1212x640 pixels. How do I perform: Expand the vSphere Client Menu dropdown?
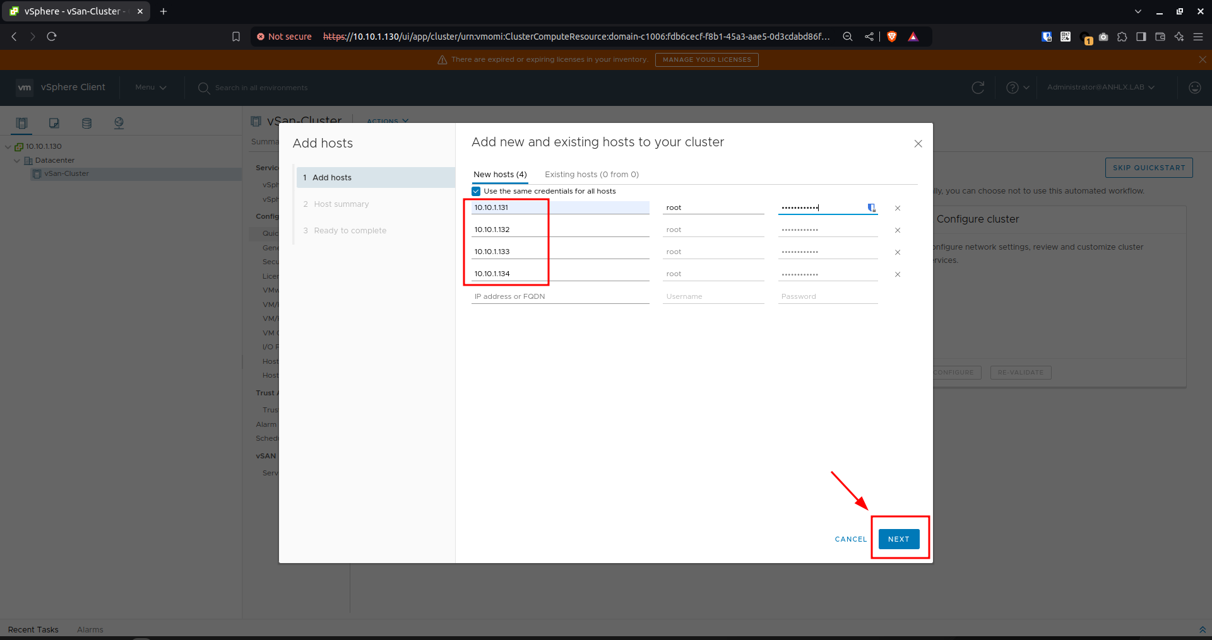point(151,88)
